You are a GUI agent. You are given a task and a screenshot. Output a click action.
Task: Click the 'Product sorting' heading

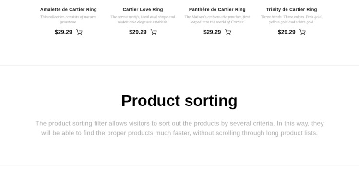(x=179, y=101)
